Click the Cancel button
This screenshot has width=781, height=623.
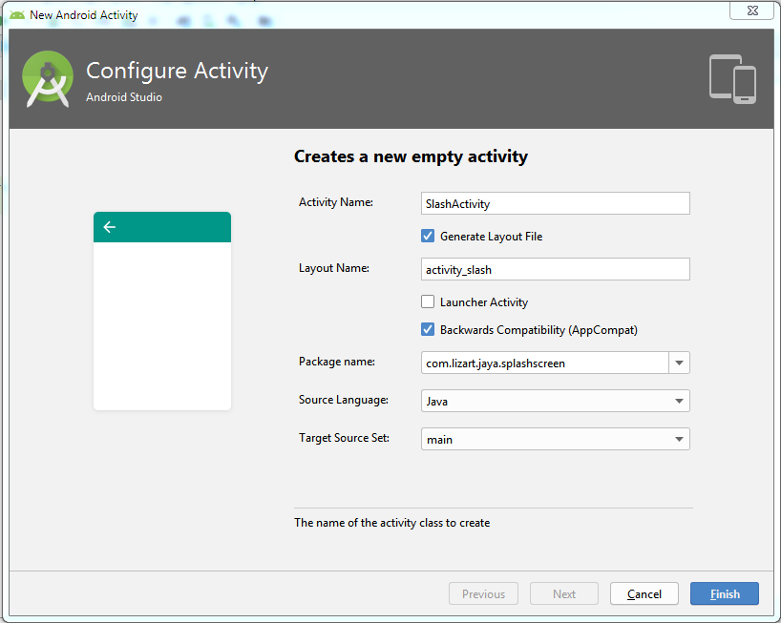point(644,593)
